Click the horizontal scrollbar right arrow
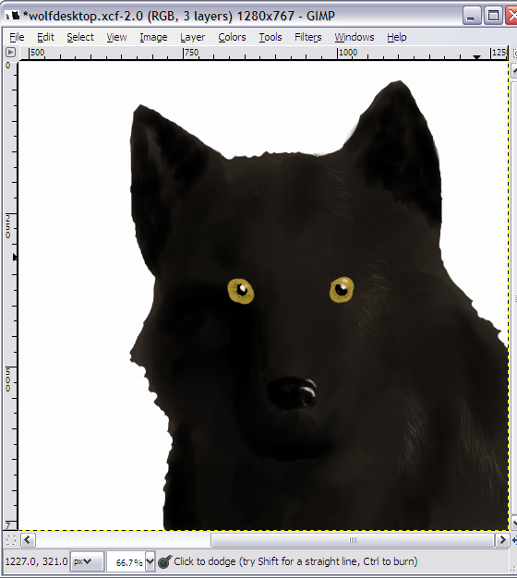The image size is (517, 578). tap(501, 540)
